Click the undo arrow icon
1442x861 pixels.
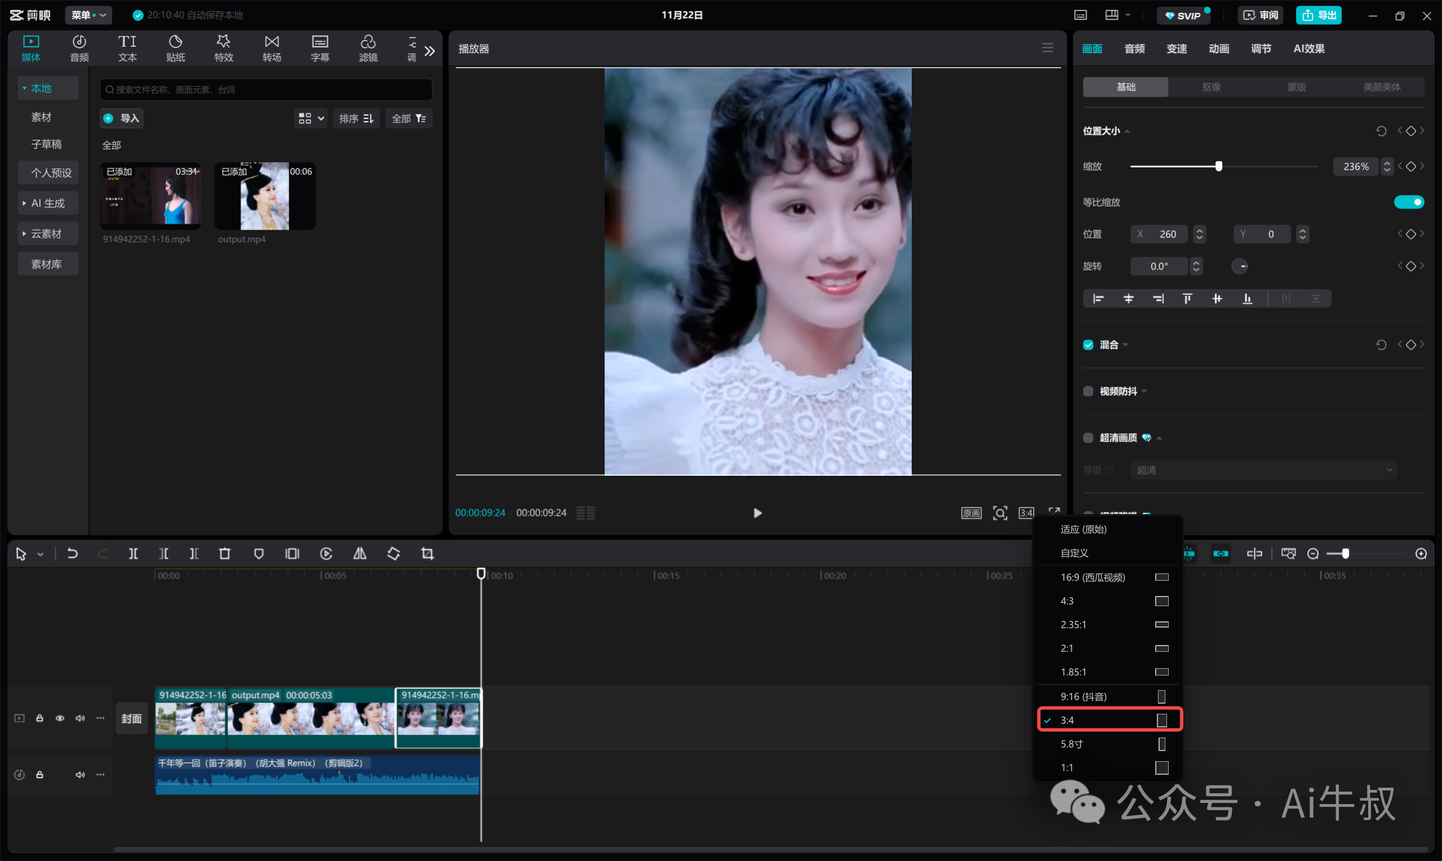point(73,554)
